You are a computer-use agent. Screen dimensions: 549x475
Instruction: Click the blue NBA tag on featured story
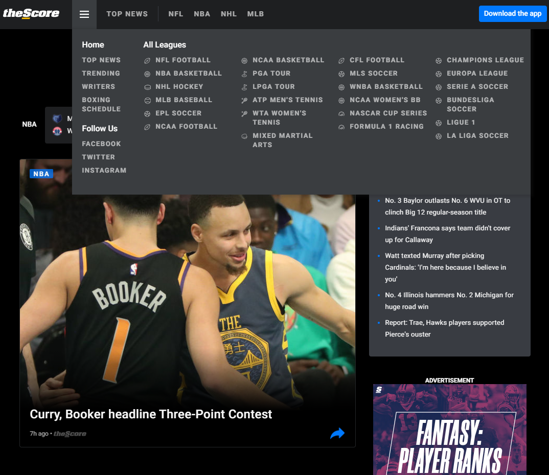pyautogui.click(x=41, y=174)
